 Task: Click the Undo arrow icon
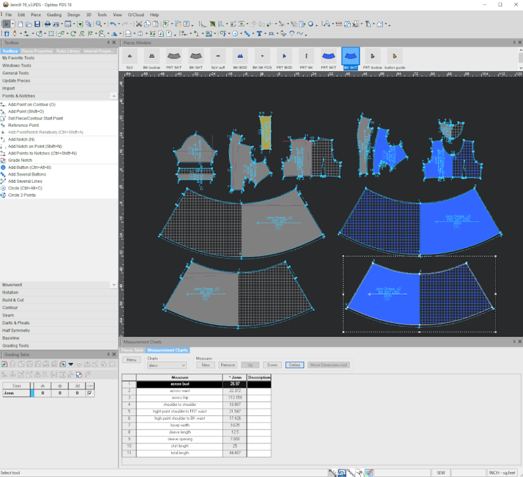click(x=114, y=24)
